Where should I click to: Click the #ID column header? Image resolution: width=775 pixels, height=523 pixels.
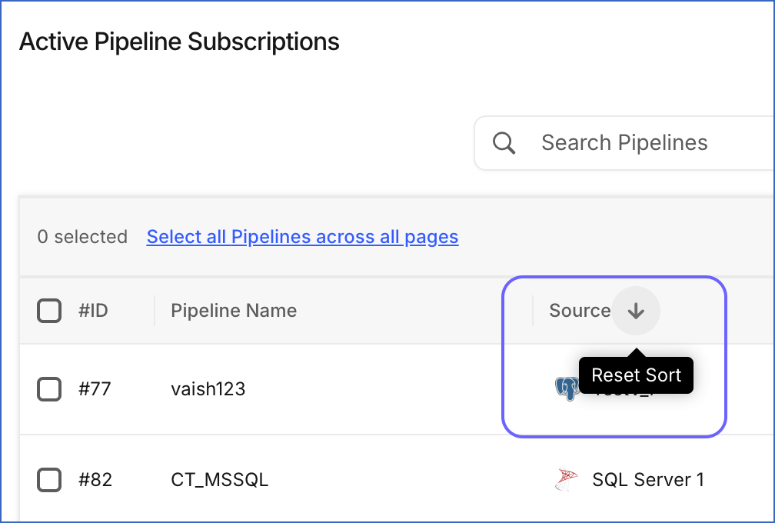click(x=93, y=311)
